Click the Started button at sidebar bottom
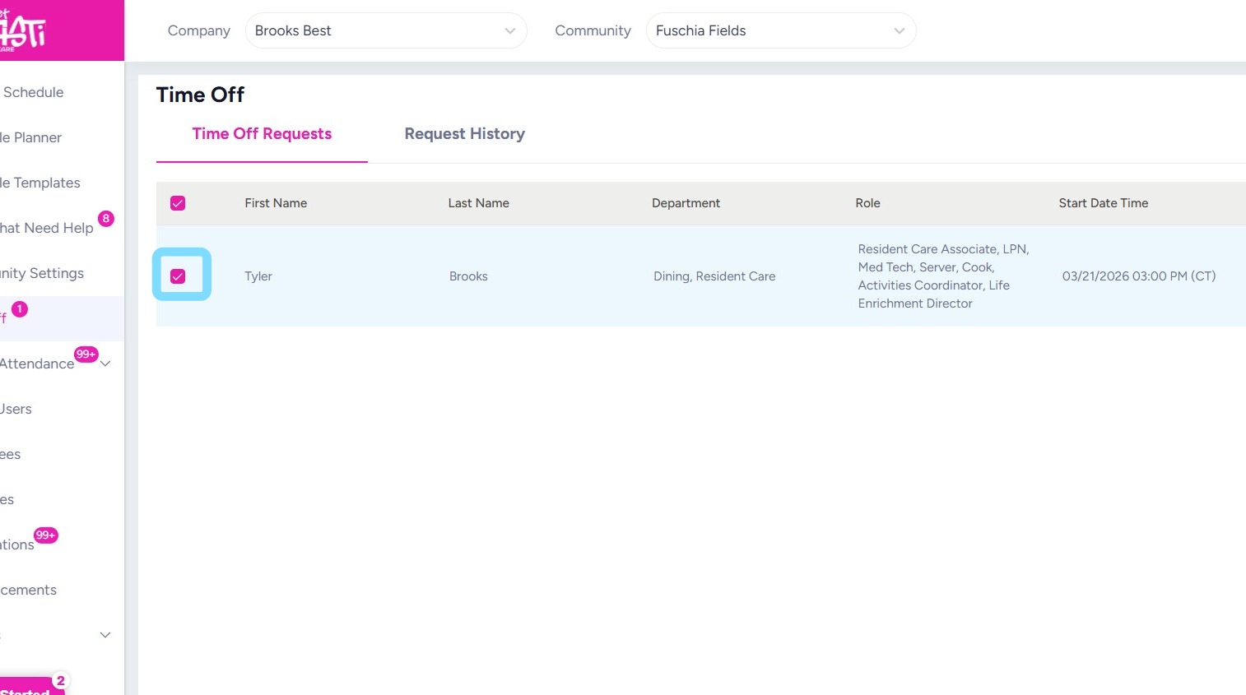 (26, 688)
